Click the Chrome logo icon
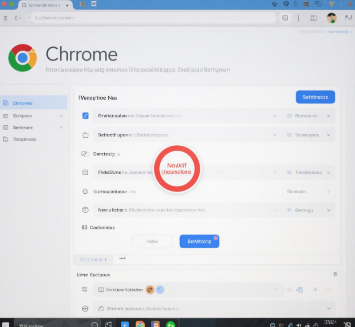This screenshot has height=327, width=355. tap(23, 58)
